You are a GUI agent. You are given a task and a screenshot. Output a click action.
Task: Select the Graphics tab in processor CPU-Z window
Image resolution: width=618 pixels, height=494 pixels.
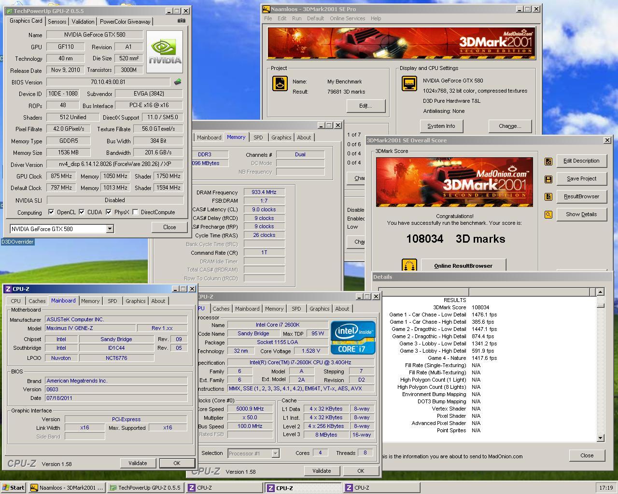(x=320, y=309)
